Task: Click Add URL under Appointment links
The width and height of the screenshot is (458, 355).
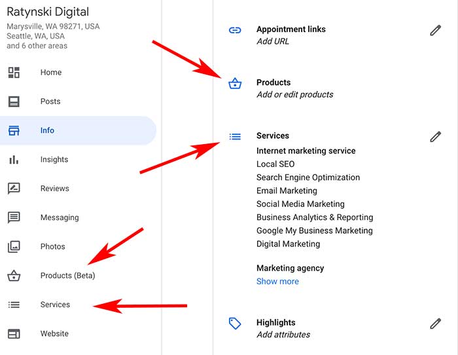Action: pos(273,41)
